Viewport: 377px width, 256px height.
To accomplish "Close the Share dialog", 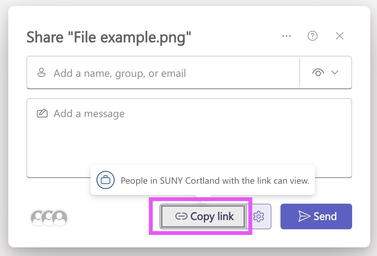I will click(339, 36).
